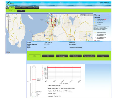Viewport: 114px width, 101px height.
Task: Switch map view to Satellite
Action: 86,15
